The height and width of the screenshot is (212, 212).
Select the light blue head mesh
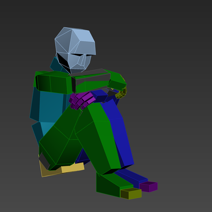click(x=75, y=49)
